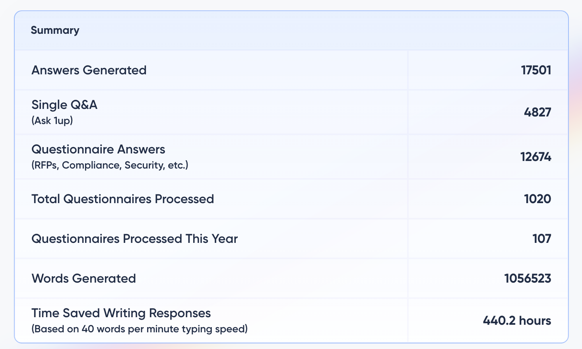Select Questionnaires Processed This Year label
This screenshot has width=582, height=349.
tap(134, 238)
